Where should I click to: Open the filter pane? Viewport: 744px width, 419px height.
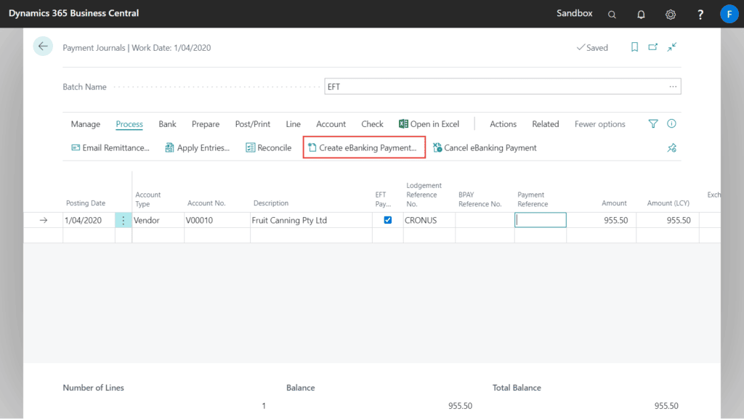(652, 123)
